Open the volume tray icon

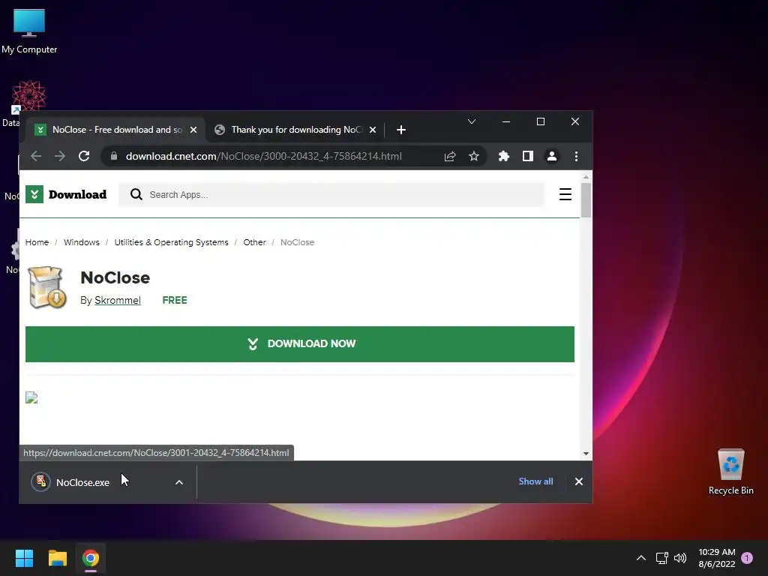[x=680, y=558]
